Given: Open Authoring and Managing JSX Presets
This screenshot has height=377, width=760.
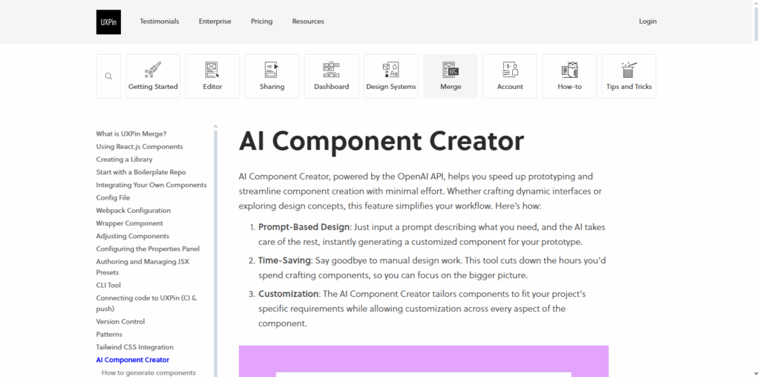Looking at the screenshot, I should pos(142,267).
